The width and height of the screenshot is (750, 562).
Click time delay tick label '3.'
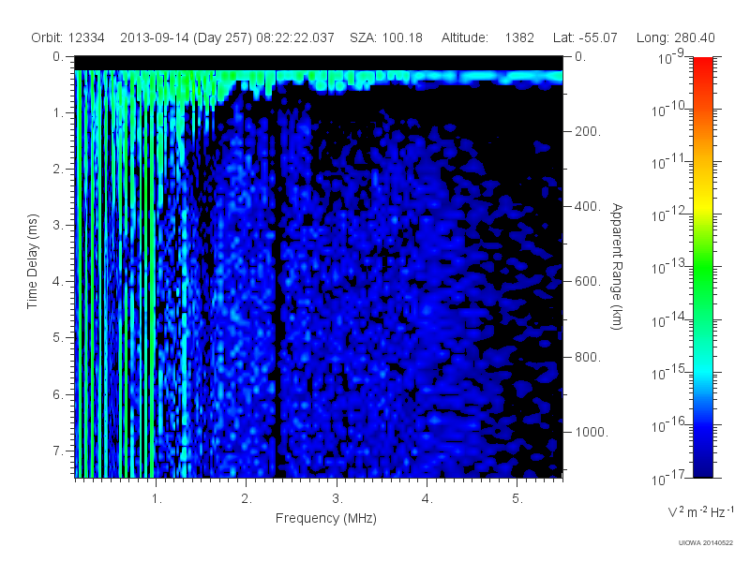(x=58, y=225)
